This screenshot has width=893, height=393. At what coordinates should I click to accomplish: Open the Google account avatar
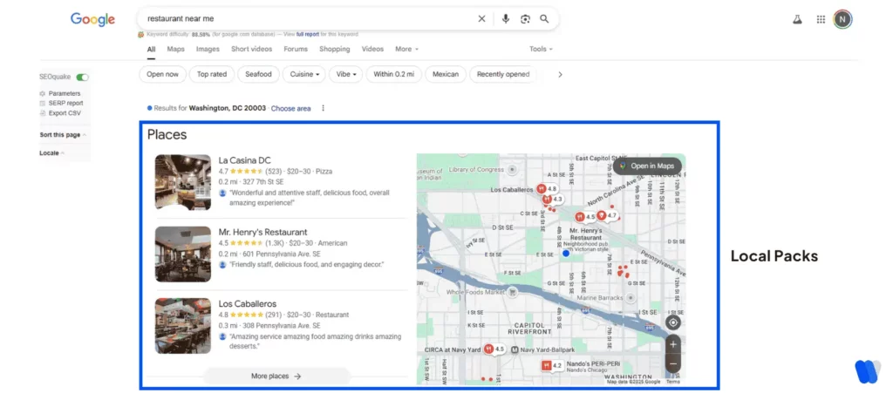843,19
